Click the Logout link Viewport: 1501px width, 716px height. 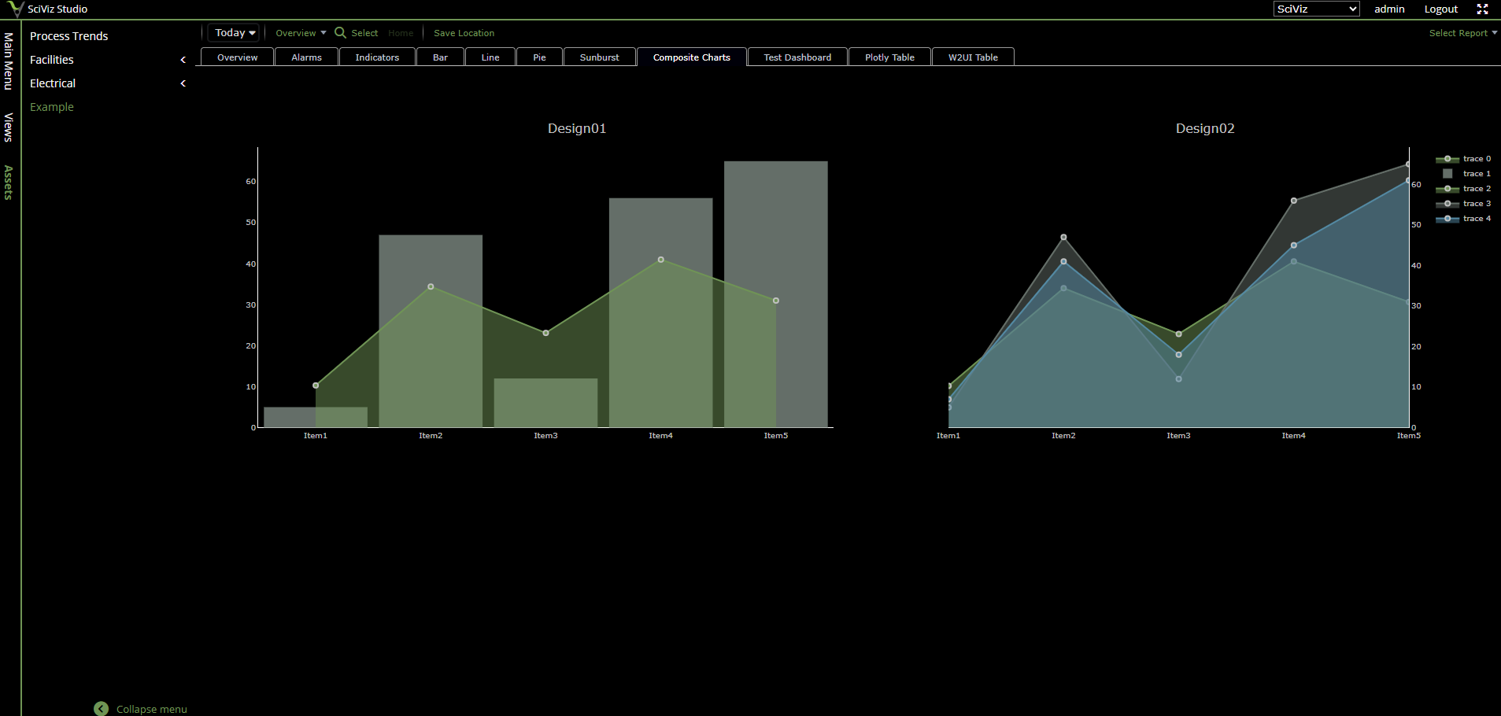tap(1440, 9)
